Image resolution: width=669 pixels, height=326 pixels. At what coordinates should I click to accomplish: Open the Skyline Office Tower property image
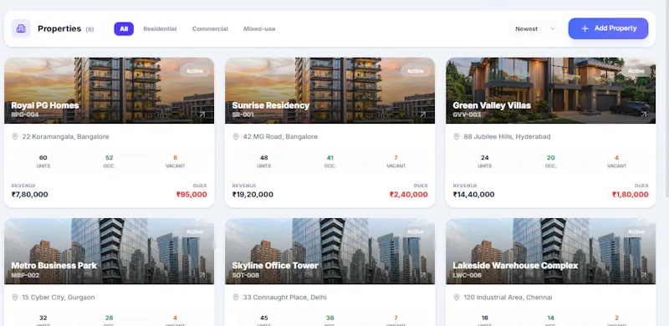pos(329,252)
